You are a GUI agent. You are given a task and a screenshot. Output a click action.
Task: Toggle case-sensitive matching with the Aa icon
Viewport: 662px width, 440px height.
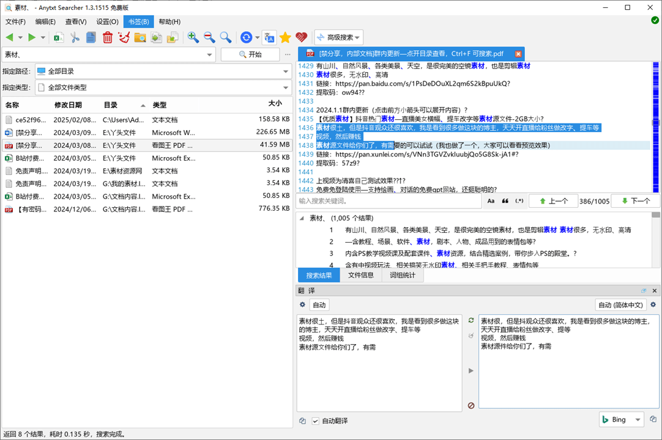[491, 200]
